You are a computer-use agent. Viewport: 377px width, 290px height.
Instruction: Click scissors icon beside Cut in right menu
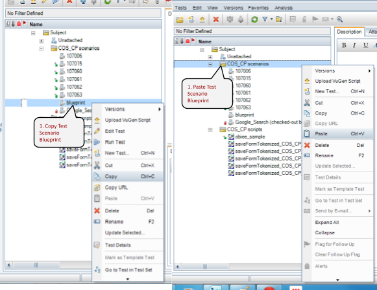307,103
